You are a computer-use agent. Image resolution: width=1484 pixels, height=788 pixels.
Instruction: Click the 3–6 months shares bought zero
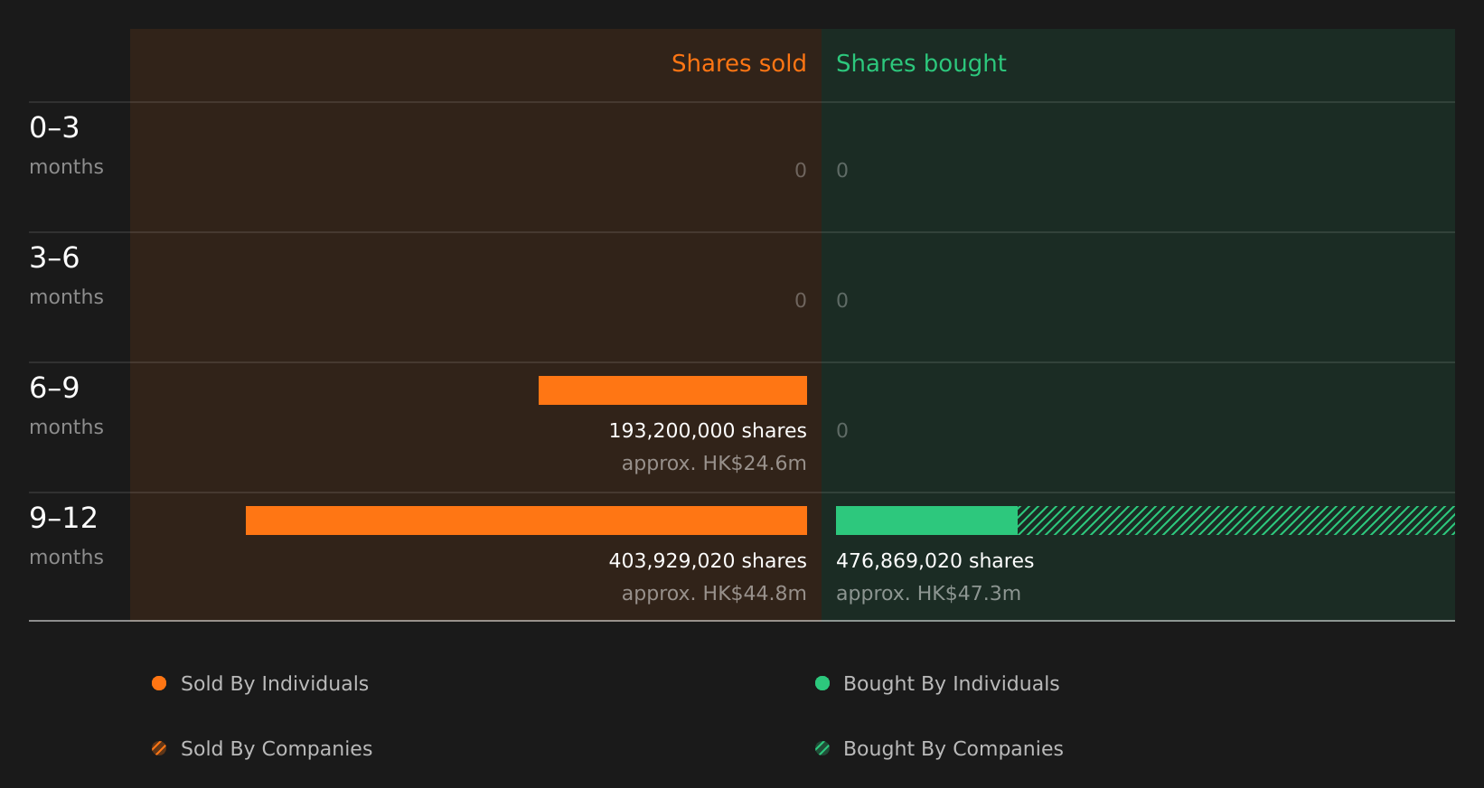pos(842,300)
